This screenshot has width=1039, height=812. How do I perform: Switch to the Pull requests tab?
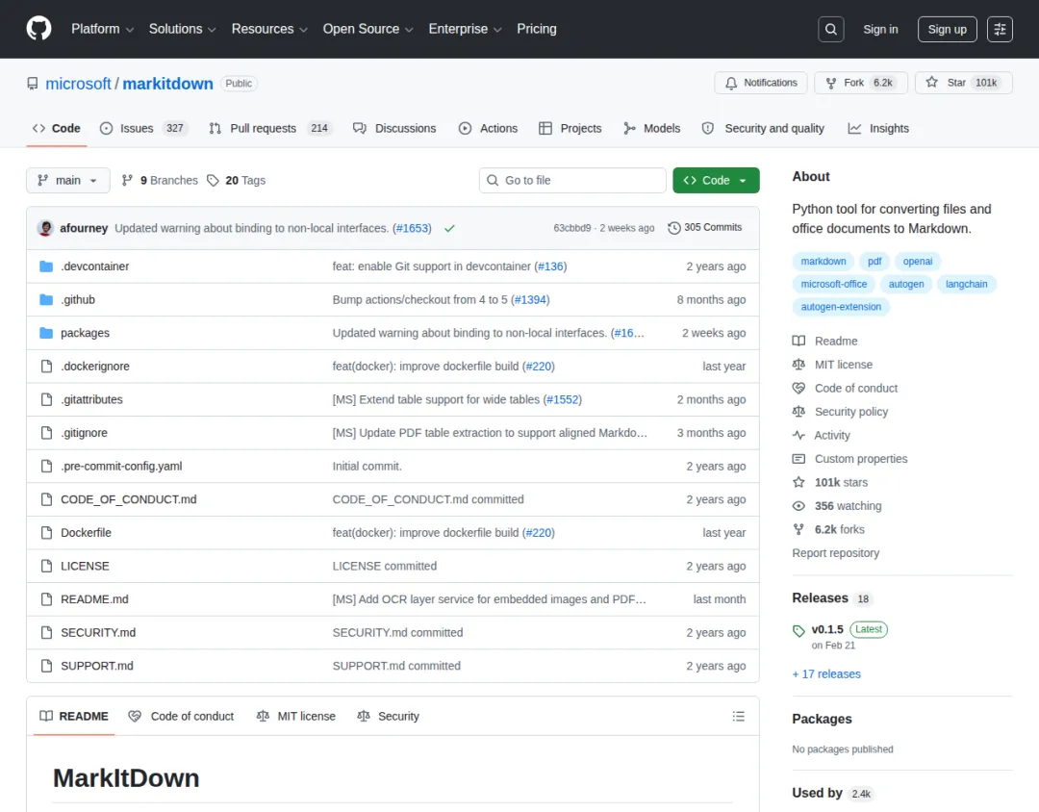tap(269, 129)
